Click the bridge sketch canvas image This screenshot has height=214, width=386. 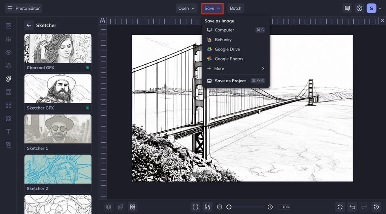tap(242, 108)
